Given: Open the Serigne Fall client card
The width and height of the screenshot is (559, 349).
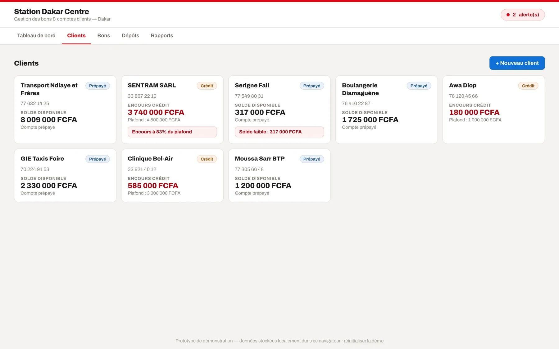Looking at the screenshot, I should [x=279, y=110].
